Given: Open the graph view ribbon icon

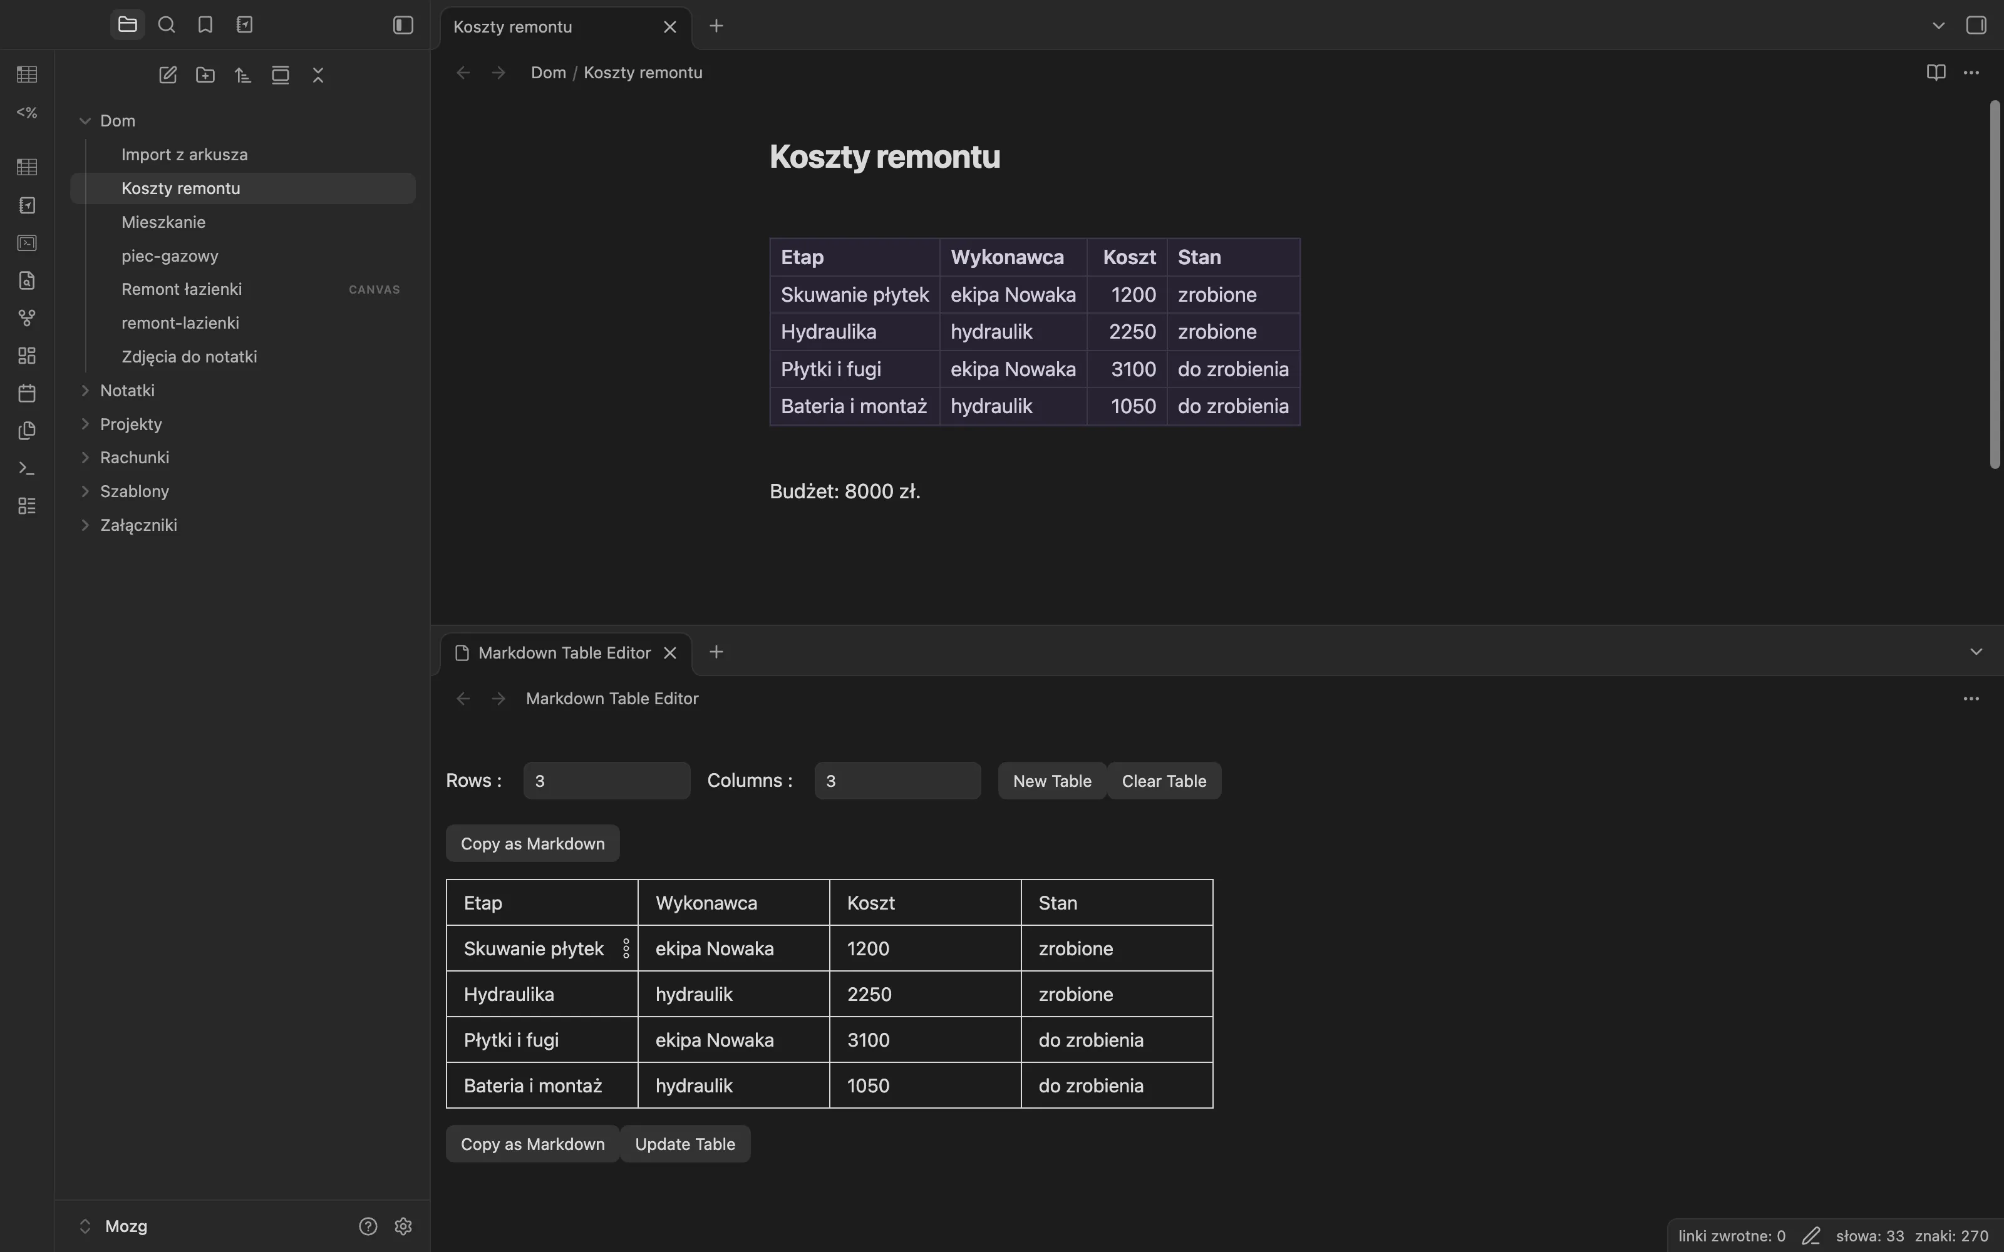Looking at the screenshot, I should point(26,318).
